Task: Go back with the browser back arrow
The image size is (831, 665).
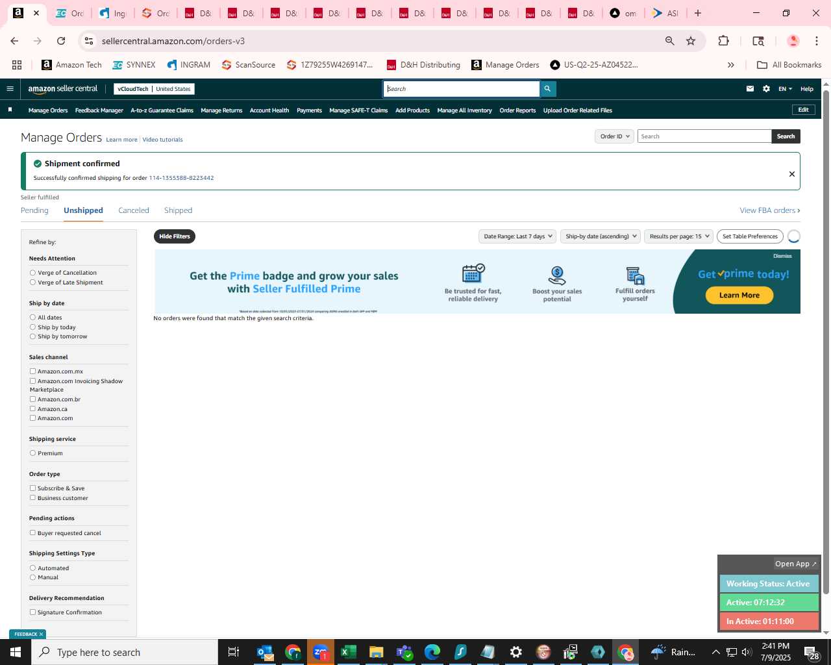Action: 14,41
